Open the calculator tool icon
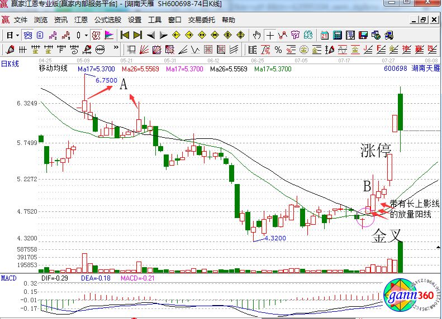The height and width of the screenshot is (319, 442). point(337,35)
